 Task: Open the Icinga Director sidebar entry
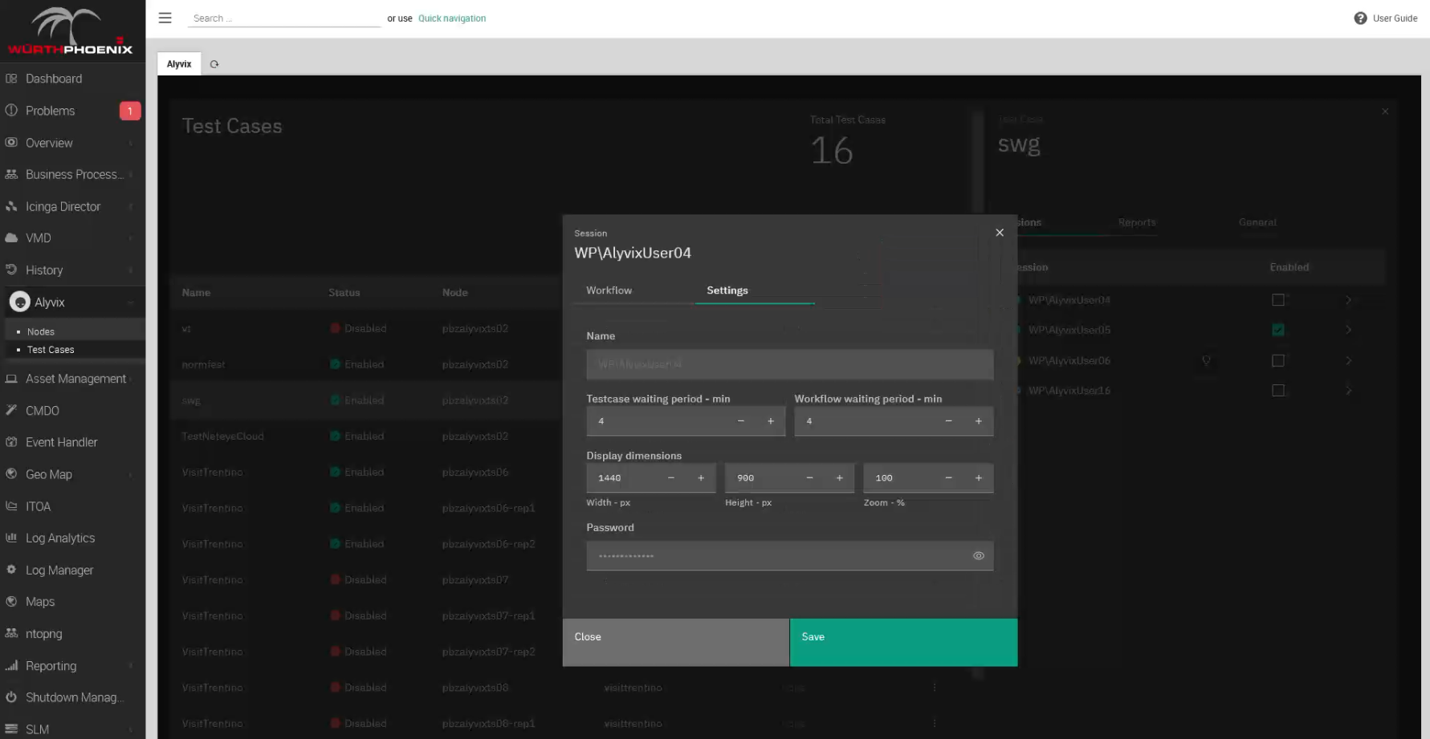click(63, 206)
